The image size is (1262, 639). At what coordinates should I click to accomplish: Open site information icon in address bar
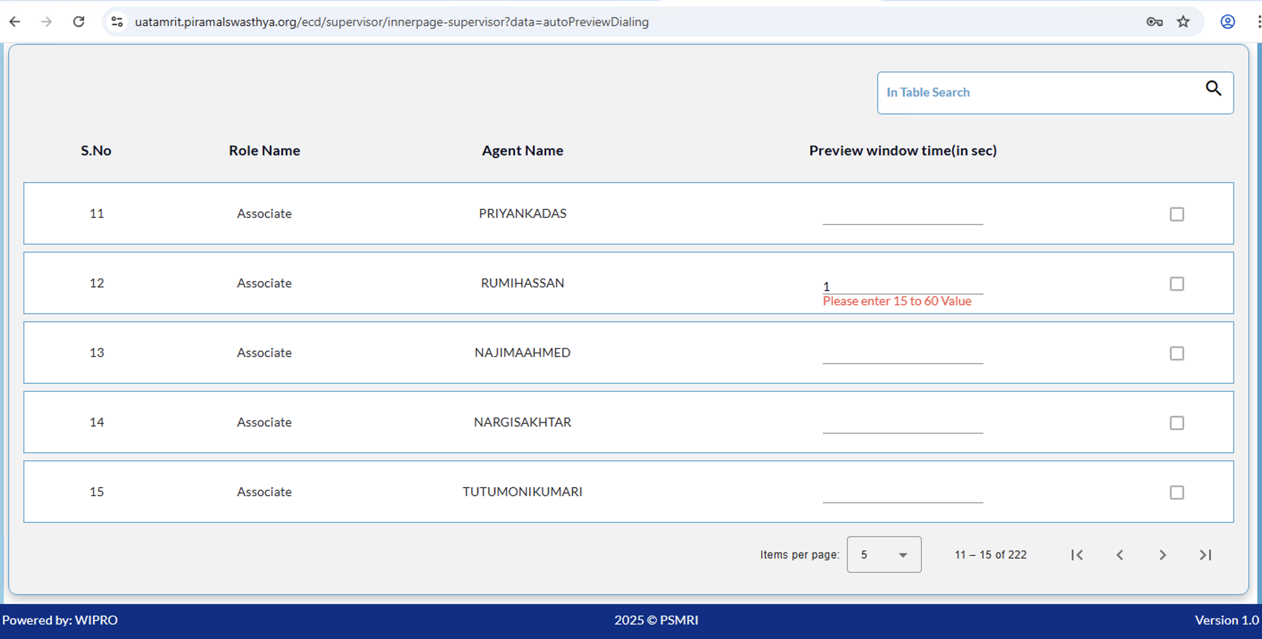[117, 21]
